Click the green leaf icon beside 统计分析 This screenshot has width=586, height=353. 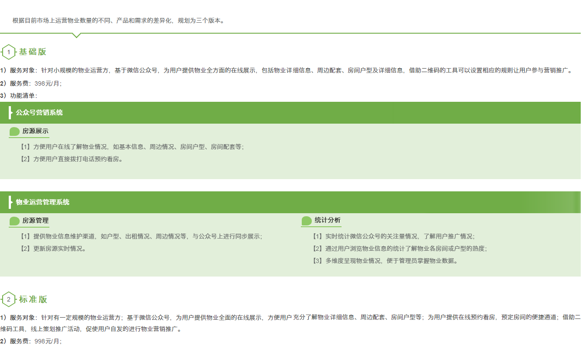click(307, 221)
